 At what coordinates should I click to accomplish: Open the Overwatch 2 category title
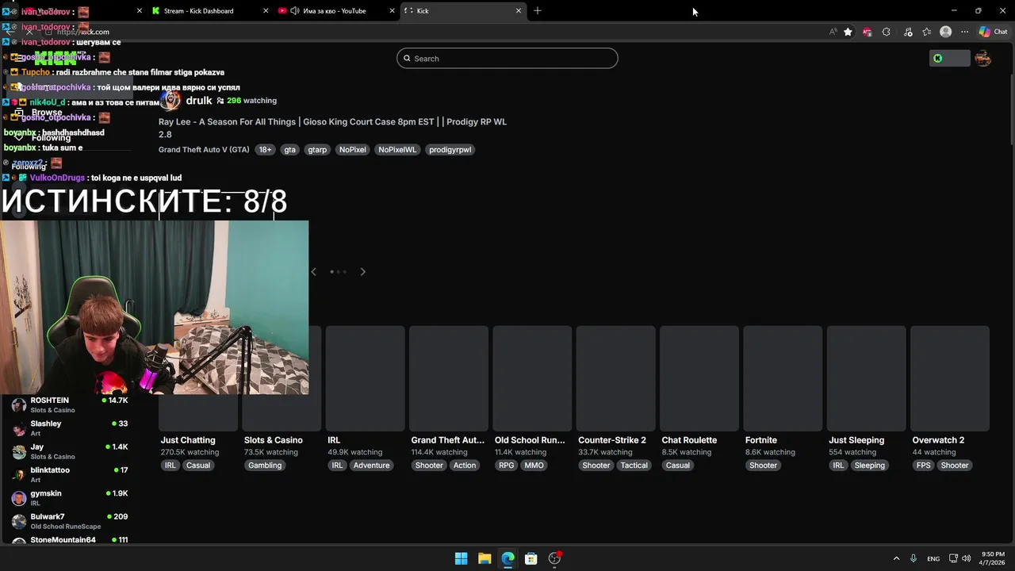[938, 440]
